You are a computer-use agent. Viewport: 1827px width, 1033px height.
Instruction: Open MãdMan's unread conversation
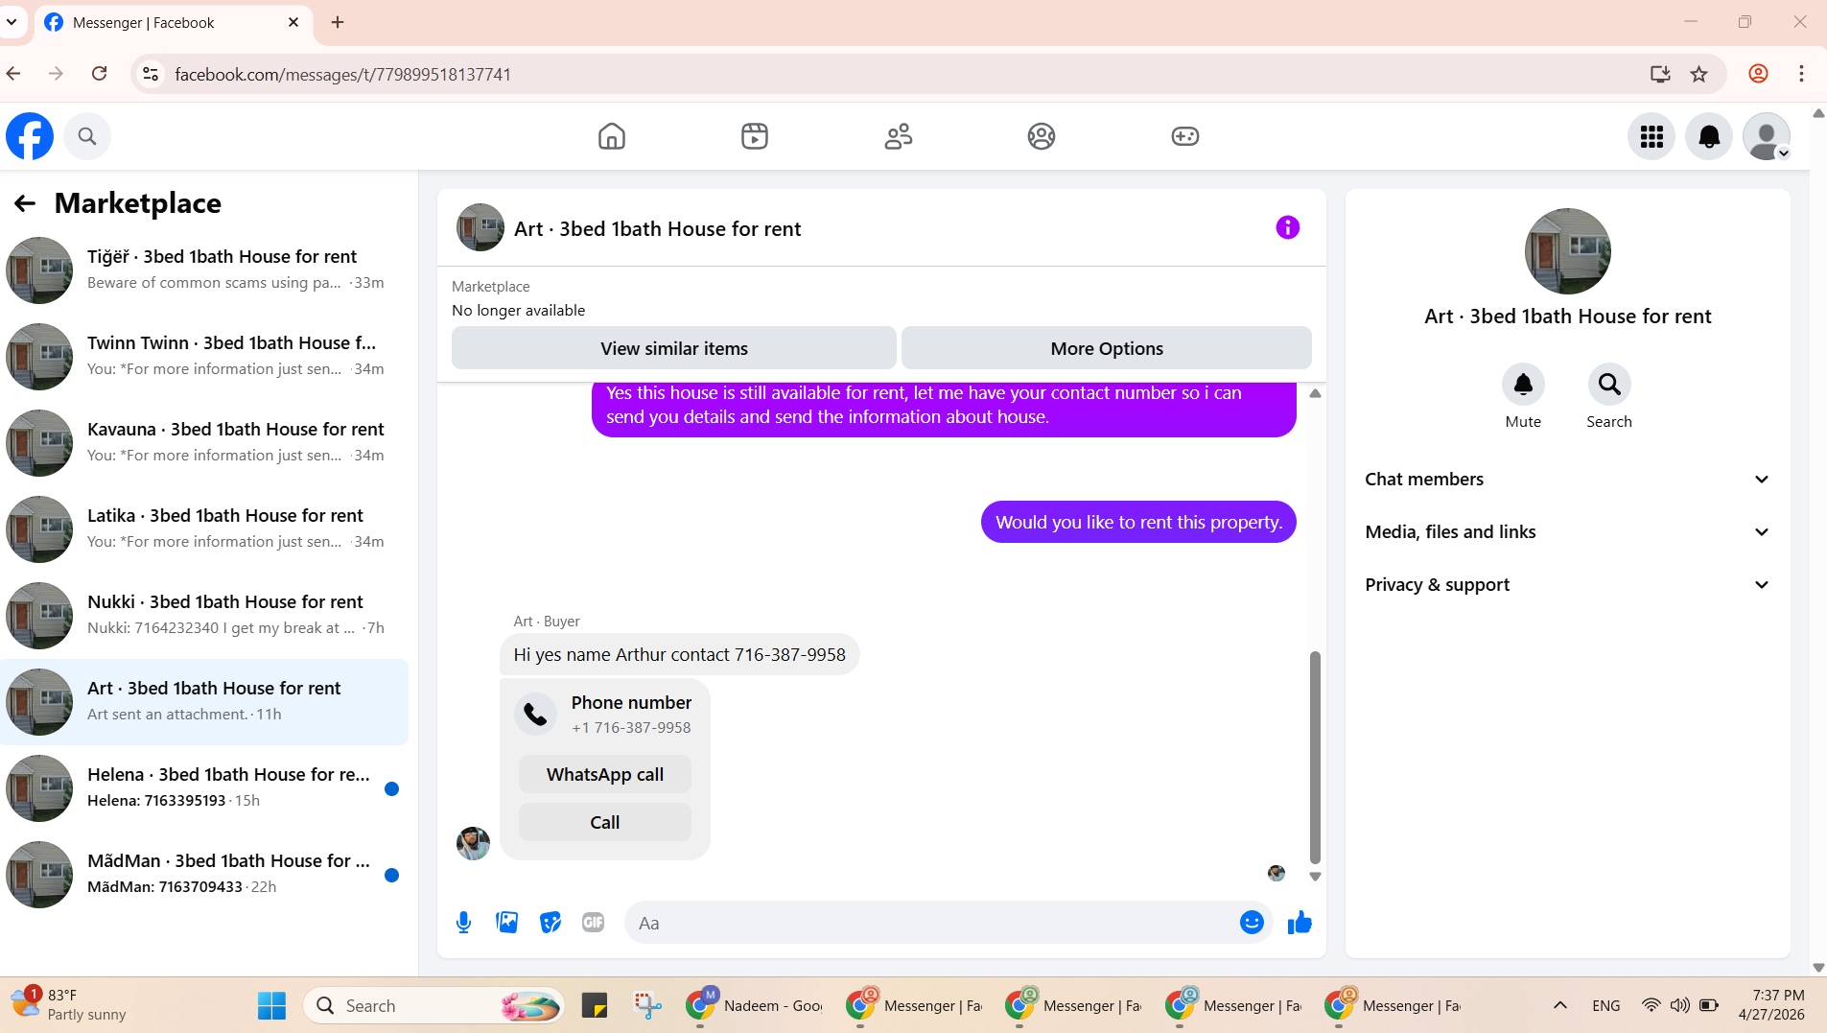(x=204, y=875)
